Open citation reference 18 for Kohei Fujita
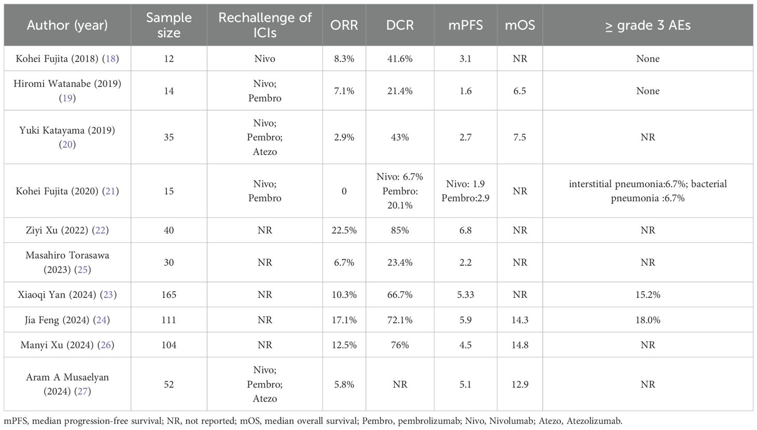757x430 pixels. (x=110, y=59)
